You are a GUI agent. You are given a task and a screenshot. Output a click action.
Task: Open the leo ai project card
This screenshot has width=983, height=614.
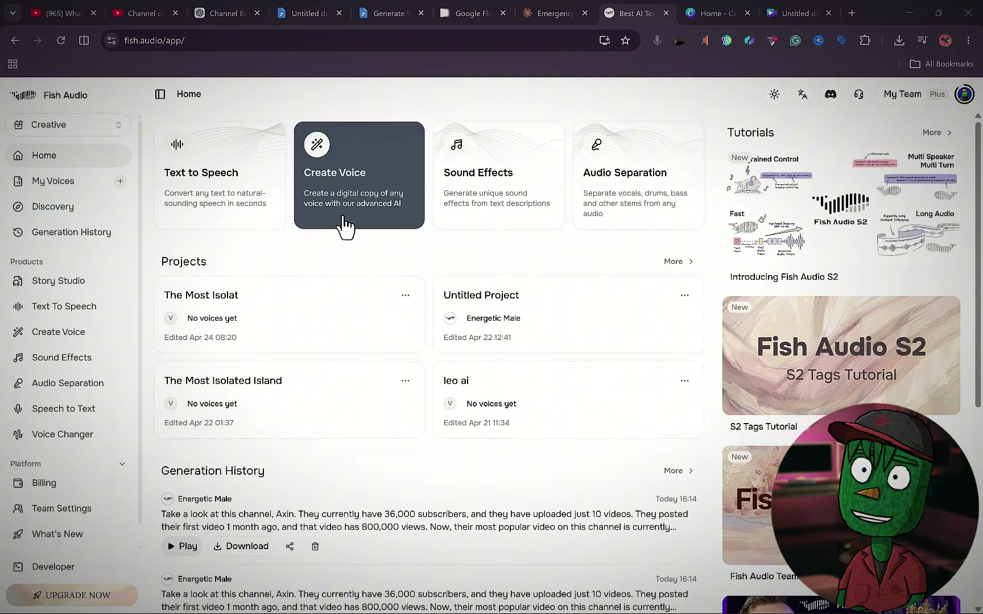pos(568,400)
